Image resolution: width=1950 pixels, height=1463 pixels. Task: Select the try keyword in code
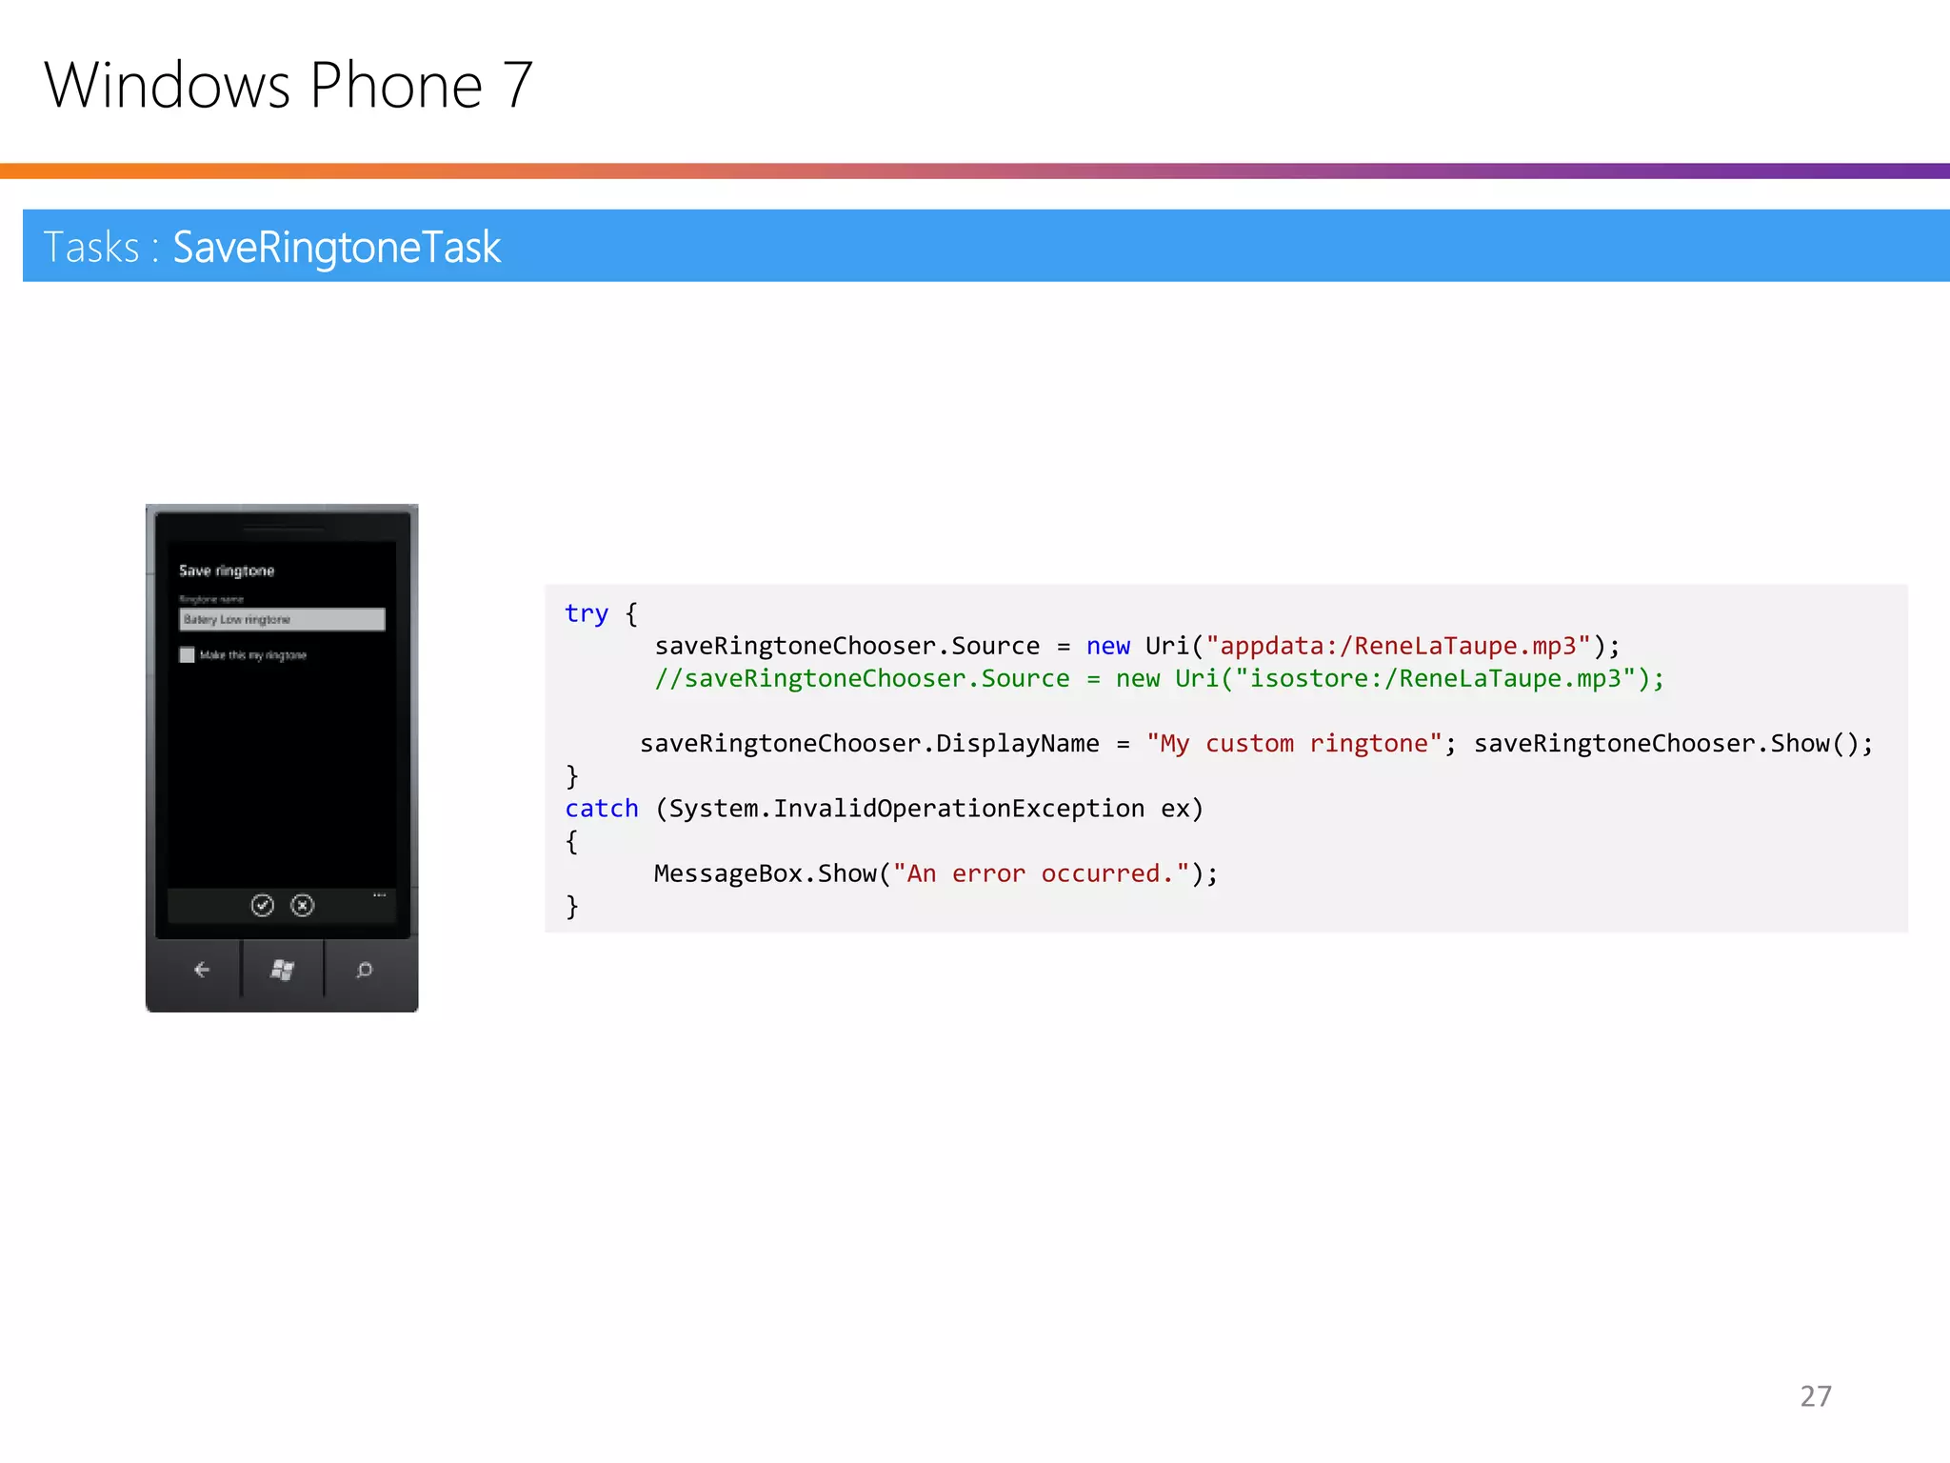click(587, 613)
